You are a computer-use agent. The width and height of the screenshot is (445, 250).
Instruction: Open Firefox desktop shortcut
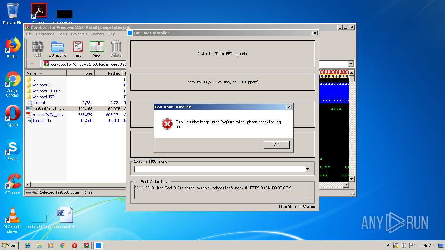pos(13,48)
